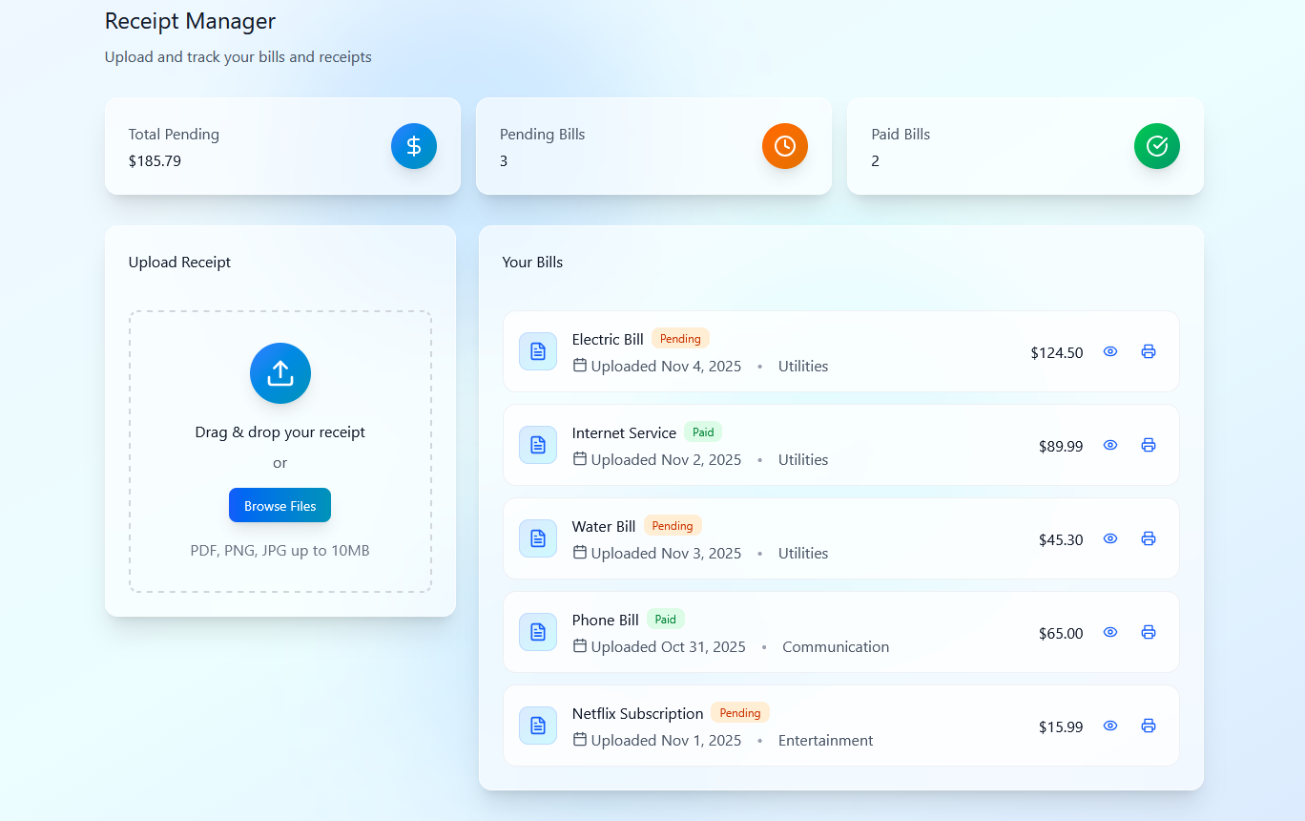Click the Electric Bill title
The width and height of the screenshot is (1305, 821).
[x=608, y=340]
